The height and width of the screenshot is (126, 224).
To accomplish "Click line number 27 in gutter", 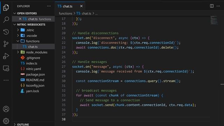I will click(x=64, y=66).
